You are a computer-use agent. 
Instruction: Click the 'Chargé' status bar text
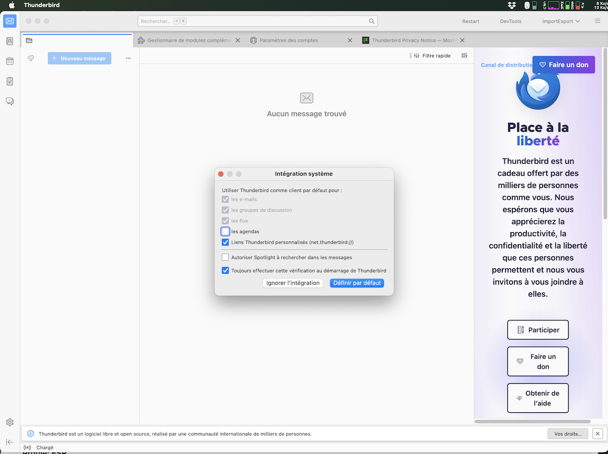coord(45,448)
